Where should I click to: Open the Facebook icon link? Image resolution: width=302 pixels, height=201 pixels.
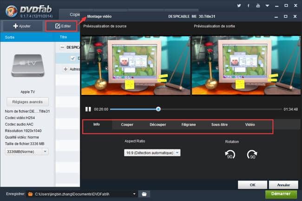tap(249, 6)
